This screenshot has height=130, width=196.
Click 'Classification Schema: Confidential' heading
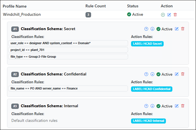[x=53, y=74]
